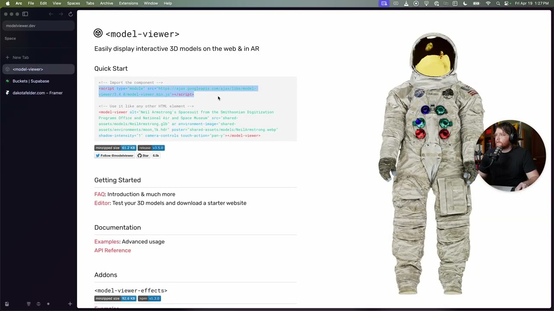Image resolution: width=554 pixels, height=311 pixels.
Task: Open the npm v1.3.0 badge
Action: pos(149,298)
